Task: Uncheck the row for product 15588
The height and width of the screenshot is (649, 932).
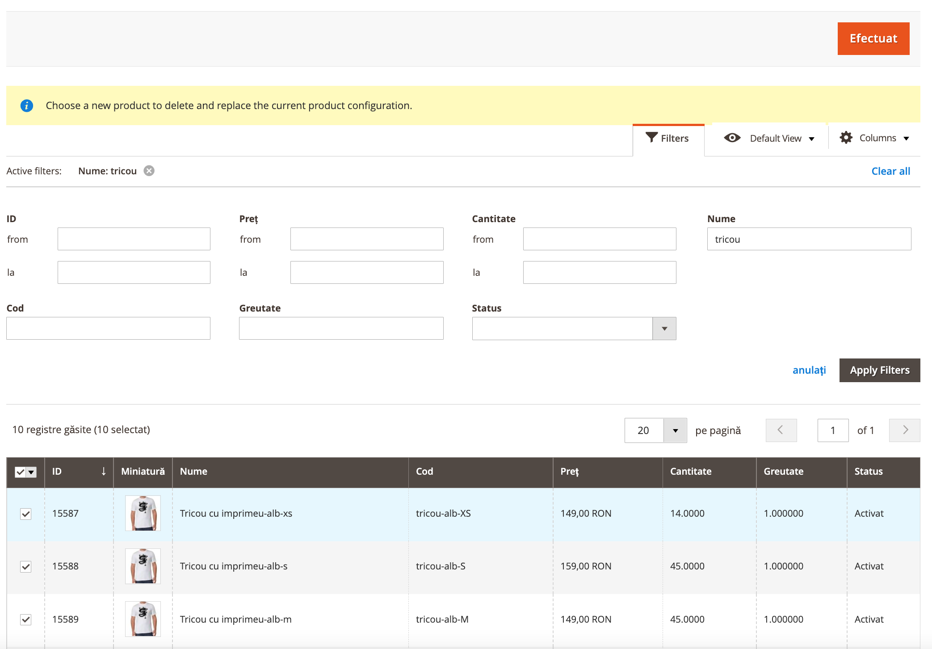Action: [x=26, y=567]
